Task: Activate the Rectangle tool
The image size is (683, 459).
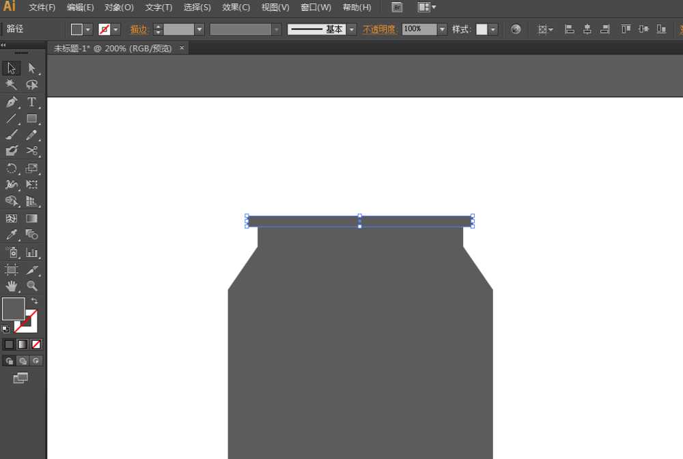Action: point(32,118)
